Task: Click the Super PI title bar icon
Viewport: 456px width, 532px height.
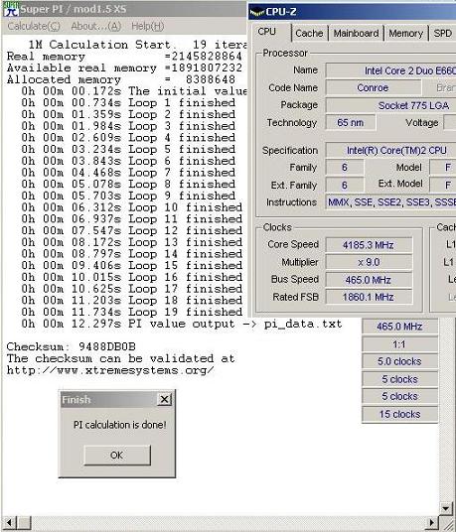Action: (x=10, y=9)
